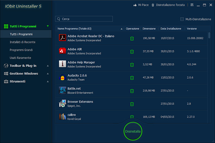215x143 pixels.
Task: Enable the Multi-Disinstallazione checkbox
Action: click(182, 19)
